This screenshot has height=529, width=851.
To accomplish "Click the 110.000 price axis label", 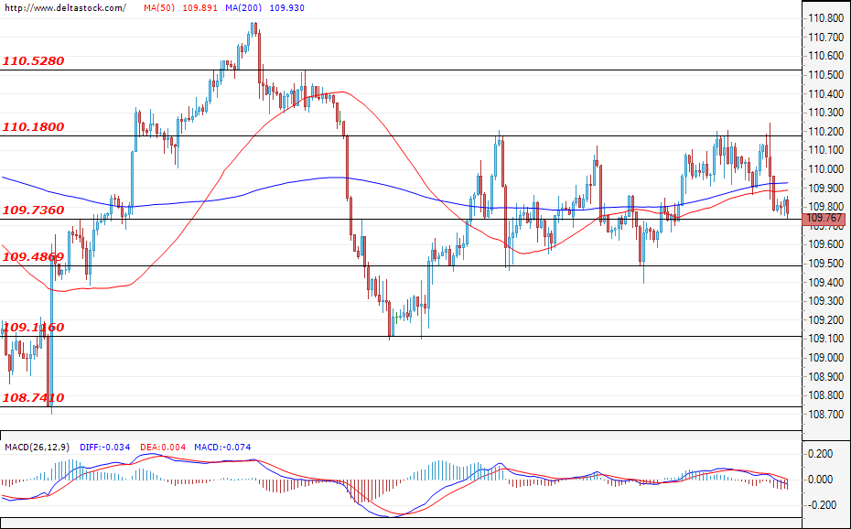I will (x=825, y=169).
